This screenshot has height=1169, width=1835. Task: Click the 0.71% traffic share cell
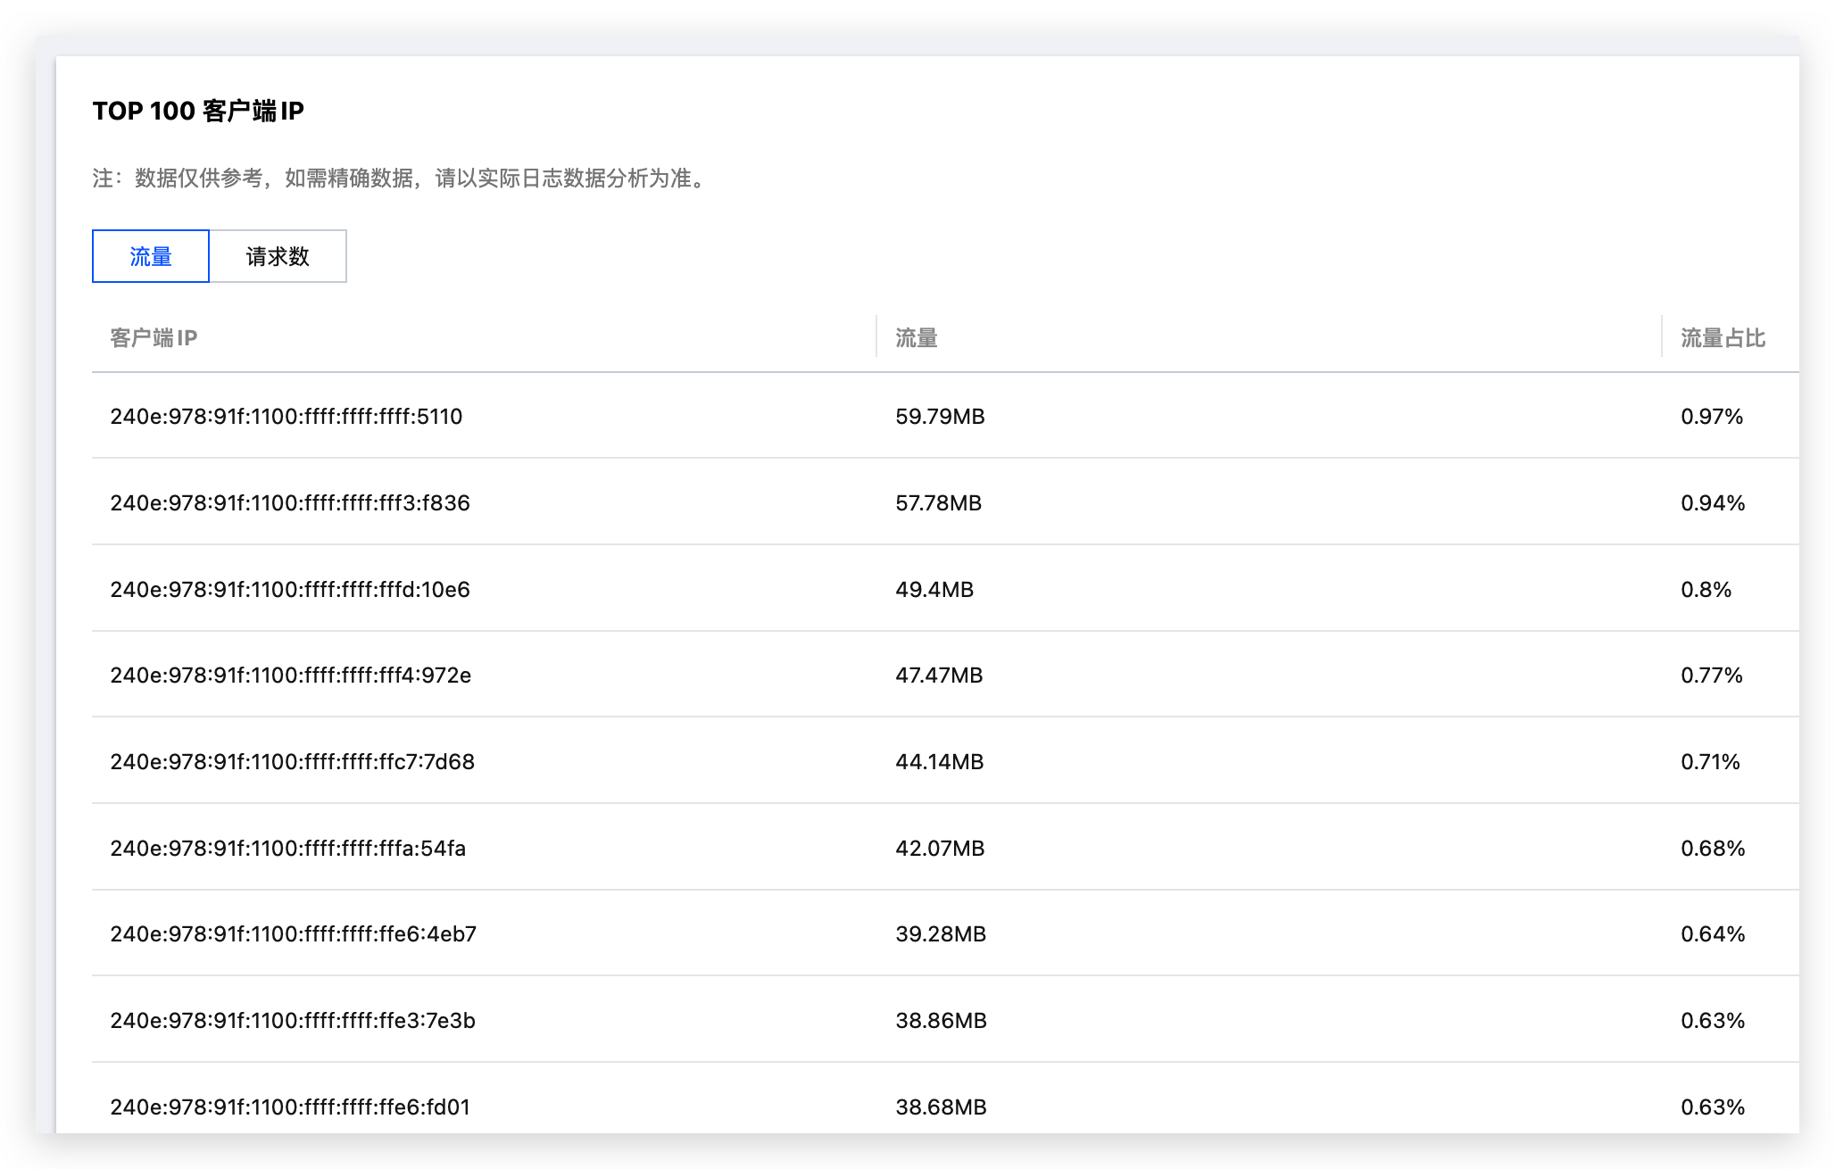[1710, 762]
